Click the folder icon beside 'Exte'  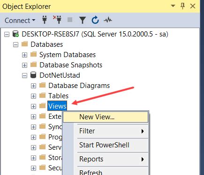click(x=42, y=116)
